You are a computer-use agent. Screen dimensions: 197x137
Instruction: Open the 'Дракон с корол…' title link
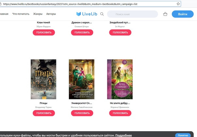click(x=82, y=22)
